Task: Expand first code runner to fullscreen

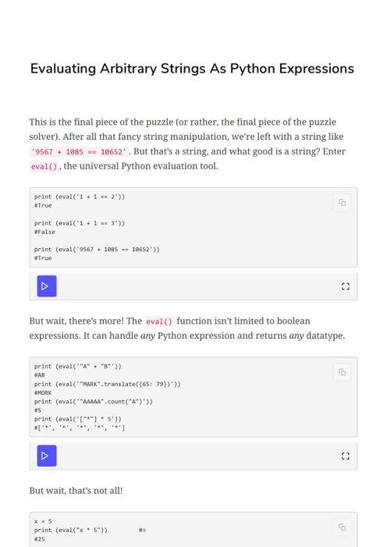Action: [x=345, y=286]
